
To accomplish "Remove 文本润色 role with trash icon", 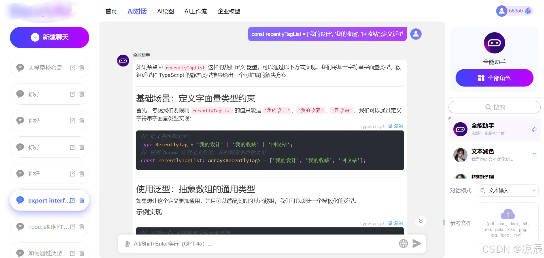I will click(x=534, y=155).
